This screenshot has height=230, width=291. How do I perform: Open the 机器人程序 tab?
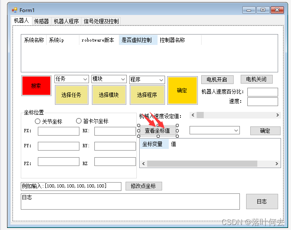click(x=66, y=21)
